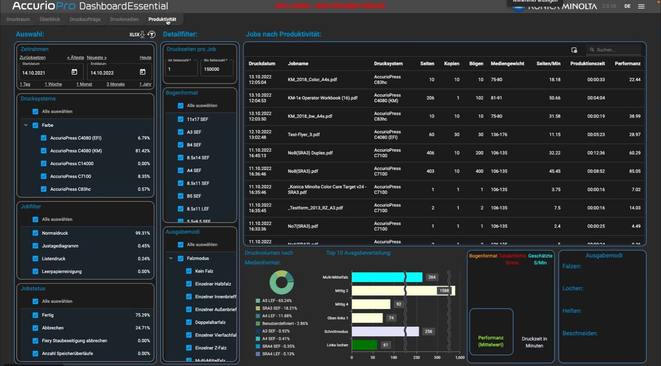The width and height of the screenshot is (661, 366).
Task: Select row Test-Flyer_3.pdf
Action: point(445,134)
